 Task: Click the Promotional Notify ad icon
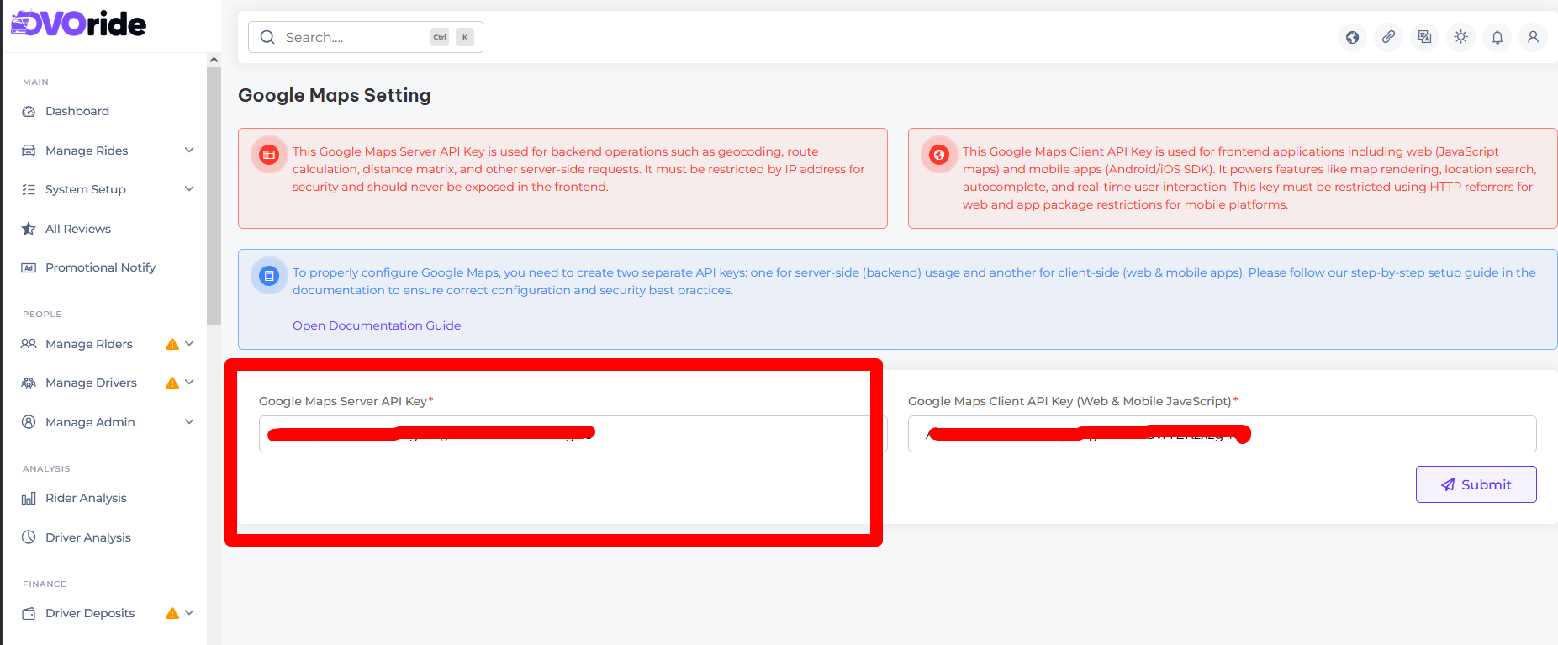click(29, 267)
